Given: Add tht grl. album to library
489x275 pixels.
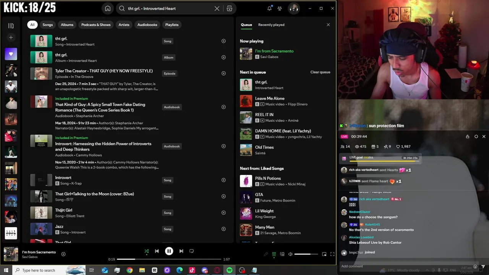Looking at the screenshot, I should point(223,57).
